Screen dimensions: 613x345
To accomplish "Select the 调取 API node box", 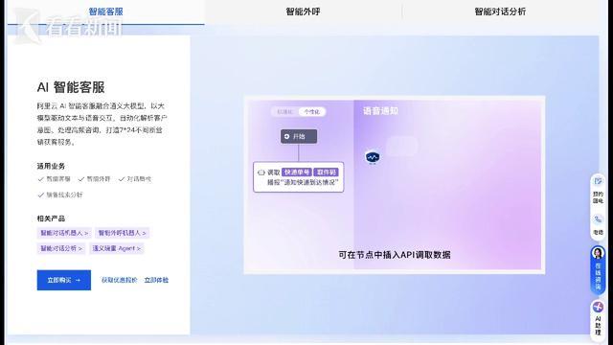I will 299,176.
